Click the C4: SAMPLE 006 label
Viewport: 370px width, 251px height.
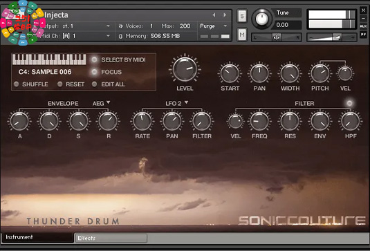pyautogui.click(x=45, y=72)
